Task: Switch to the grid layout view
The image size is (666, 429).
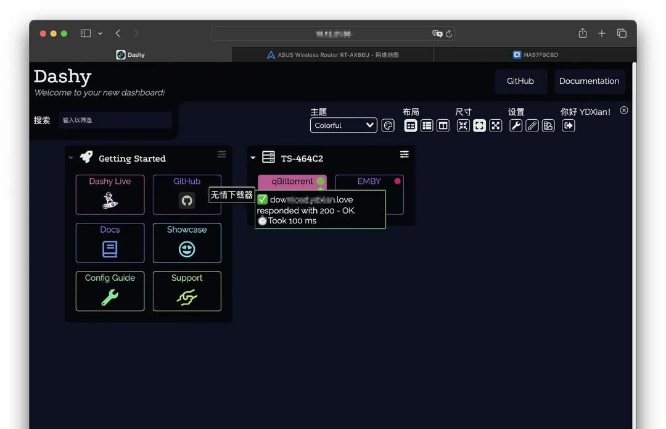Action: point(410,125)
